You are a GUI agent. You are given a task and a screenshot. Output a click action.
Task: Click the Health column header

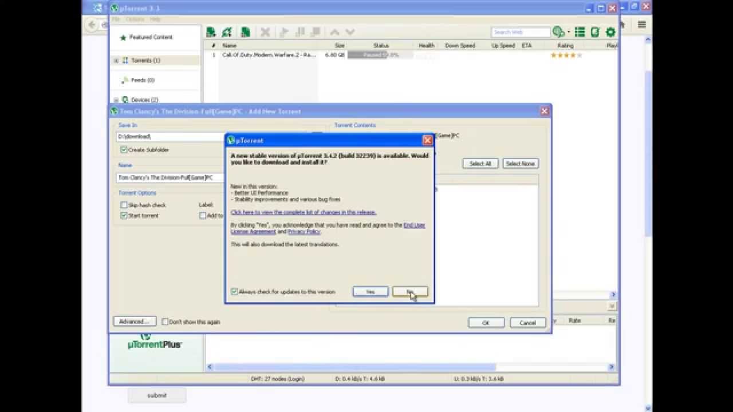(x=427, y=46)
